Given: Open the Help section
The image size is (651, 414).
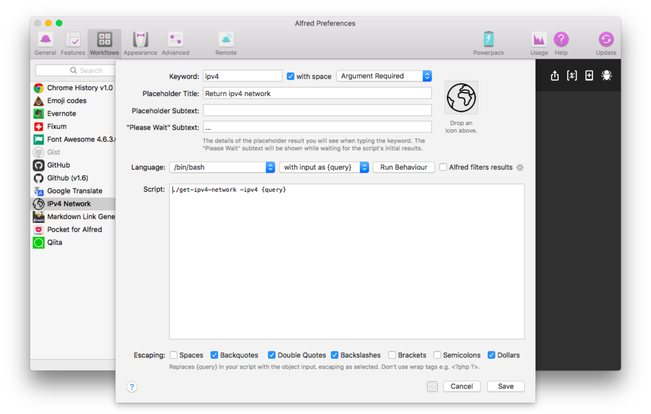Looking at the screenshot, I should pyautogui.click(x=561, y=44).
